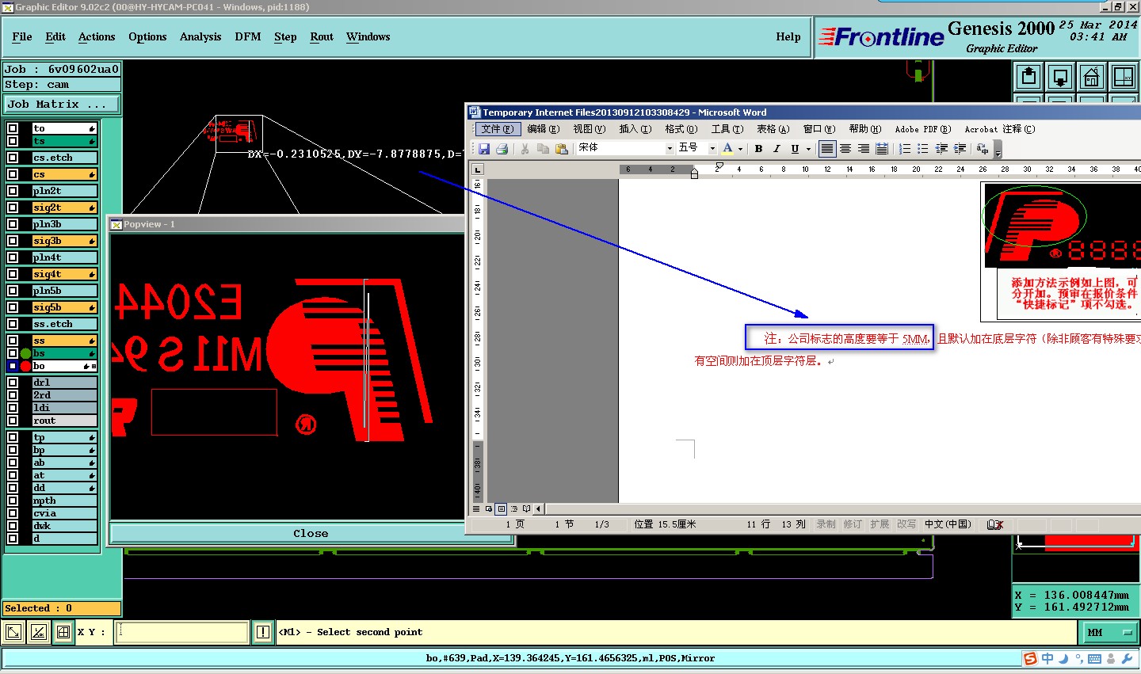Expand Word toolbar options arrow

click(x=998, y=149)
